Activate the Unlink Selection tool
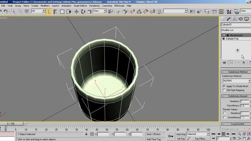Image resolution: width=251 pixels, height=141 pixels. click(x=20, y=12)
